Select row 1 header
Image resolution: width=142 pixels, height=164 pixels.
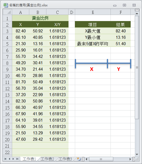[7, 18]
